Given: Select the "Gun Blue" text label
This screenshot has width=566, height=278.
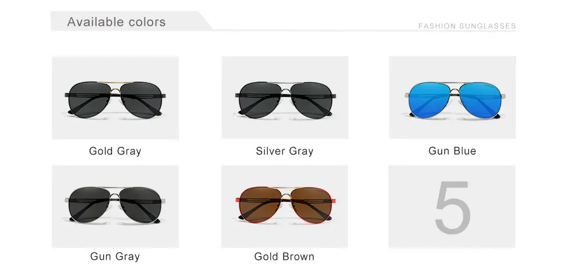Looking at the screenshot, I should (452, 151).
